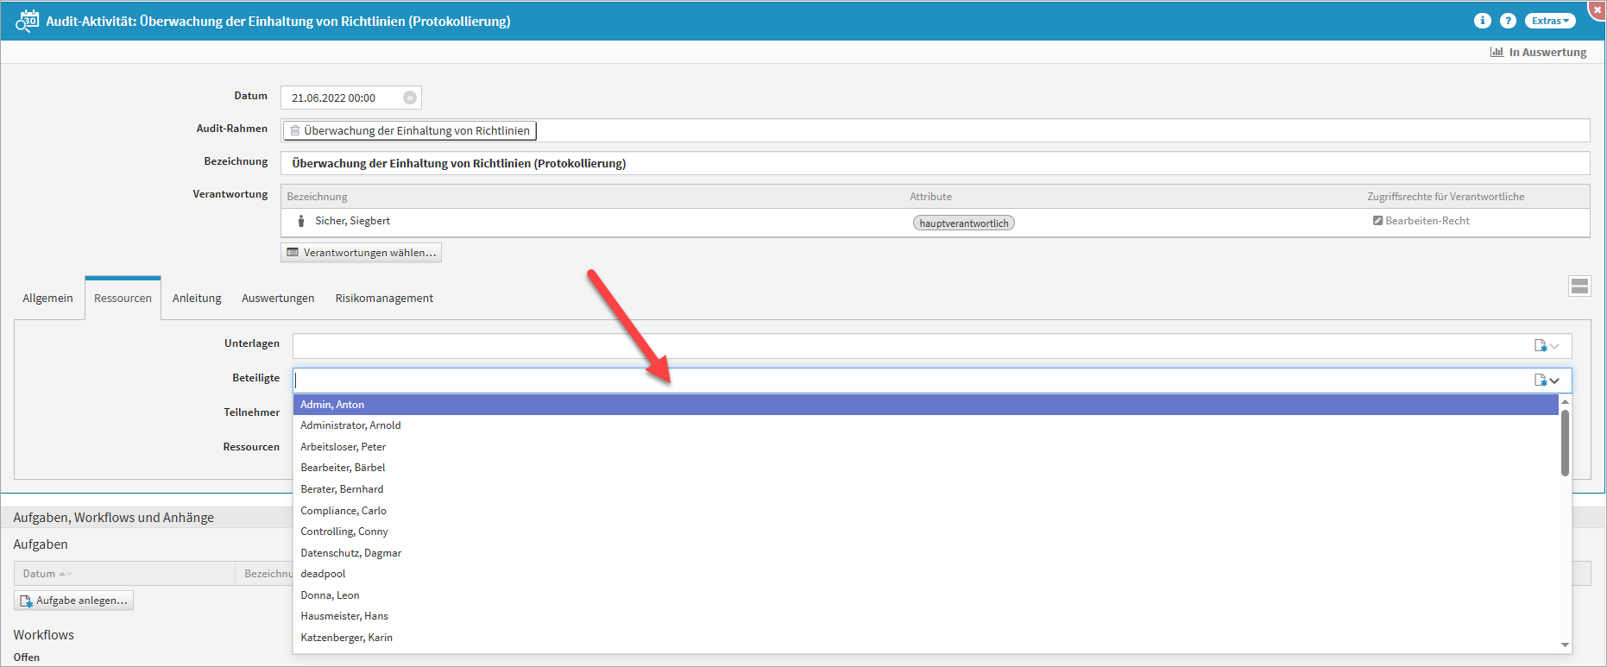Click the person icon beside Sicher, Siegbert
Viewport: 1607px width, 667px height.
coord(300,222)
